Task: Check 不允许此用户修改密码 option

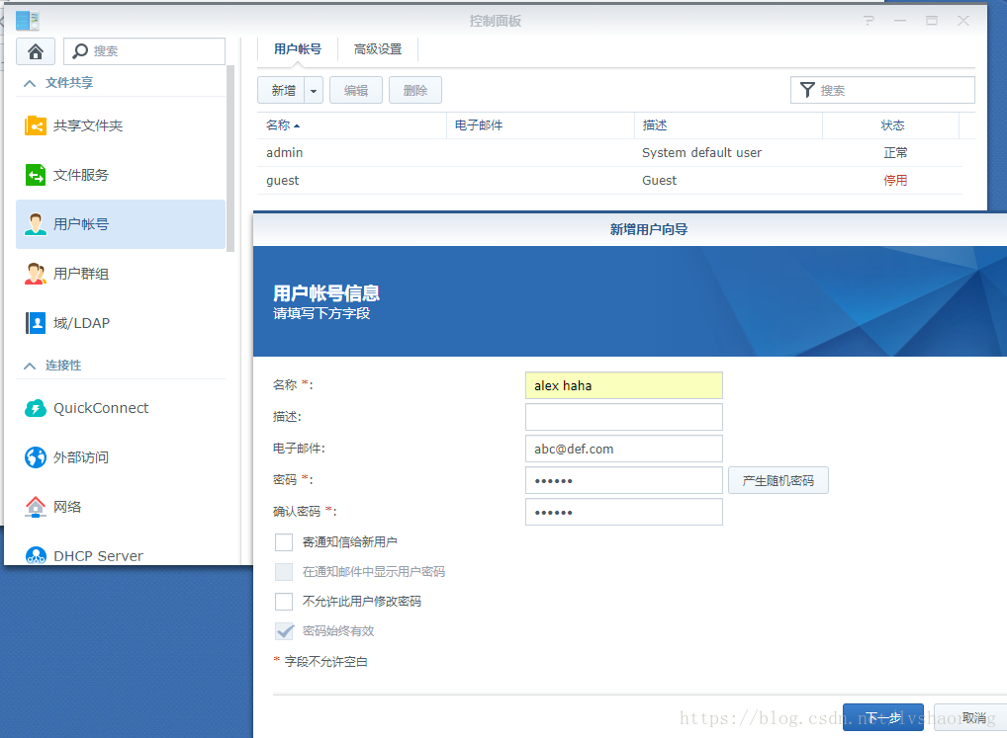Action: point(284,602)
